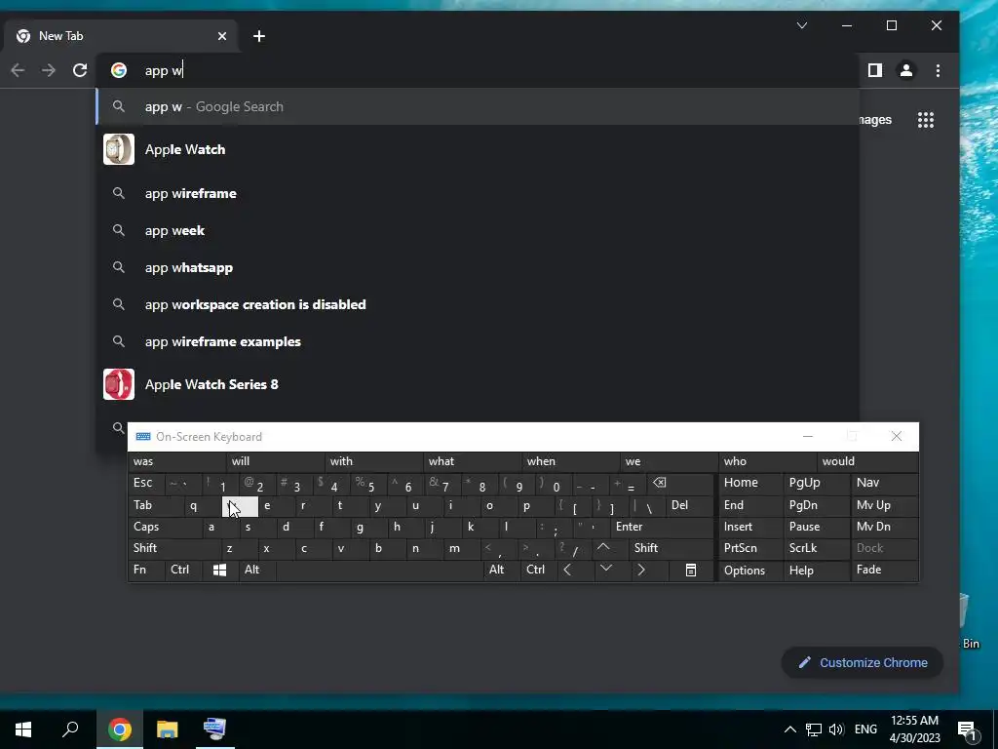This screenshot has height=749, width=998.
Task: Select the New Tab tab
Action: click(x=121, y=36)
